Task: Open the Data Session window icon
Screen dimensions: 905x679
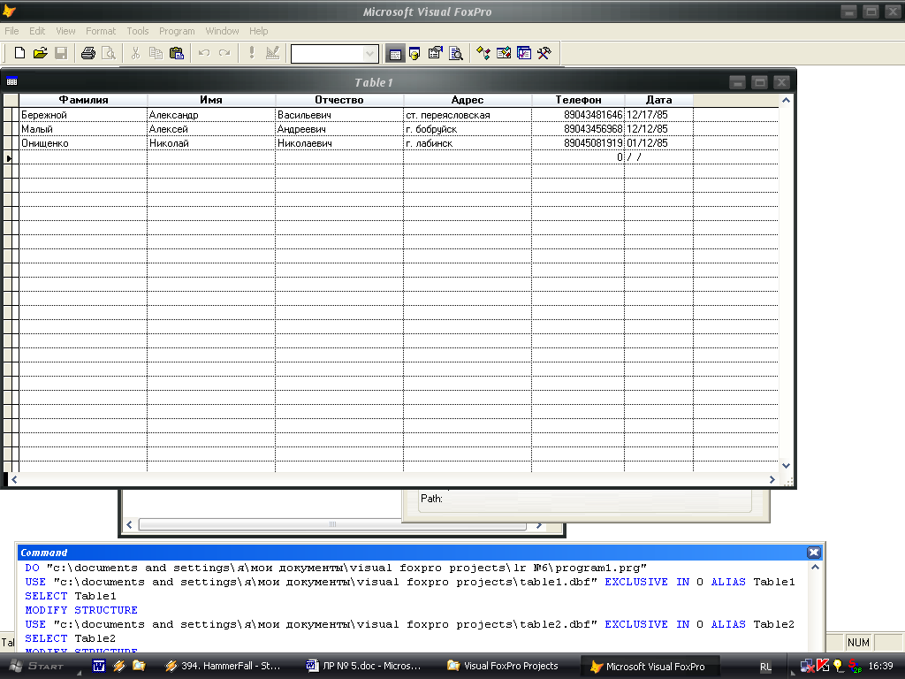Action: 414,54
